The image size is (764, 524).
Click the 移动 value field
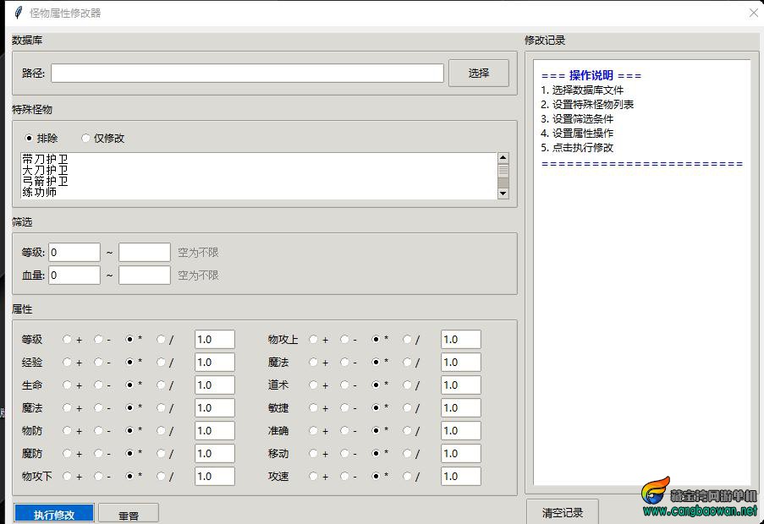pos(461,454)
